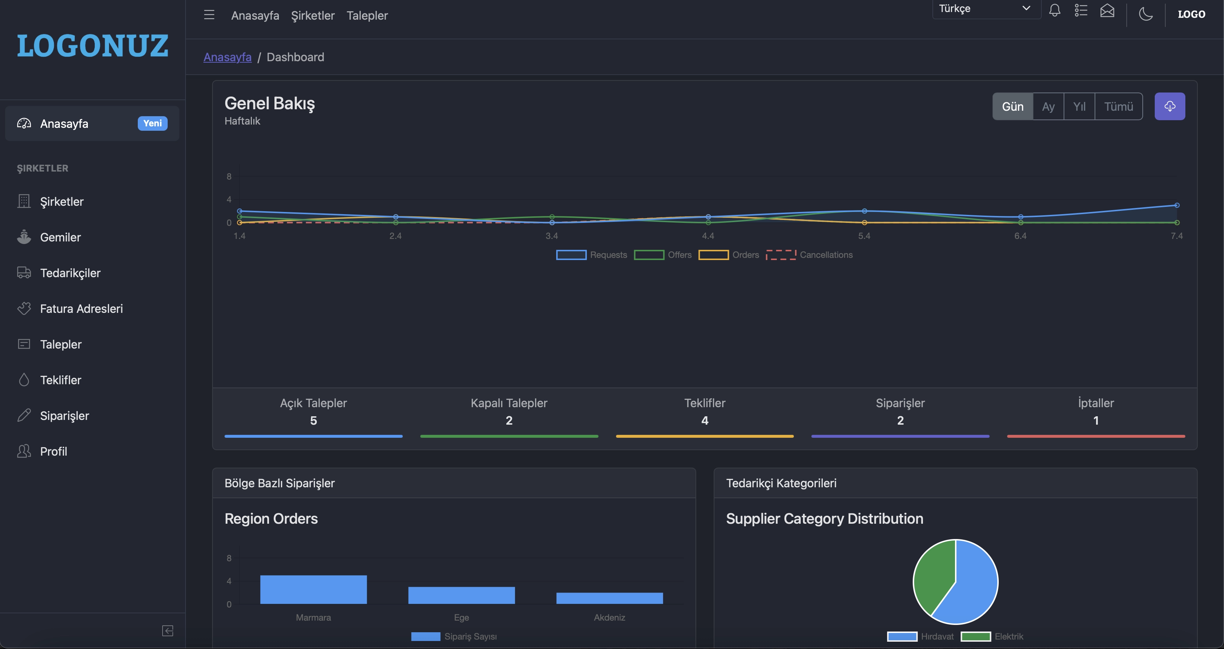Open the envelope messages icon
Image resolution: width=1224 pixels, height=649 pixels.
(x=1107, y=11)
